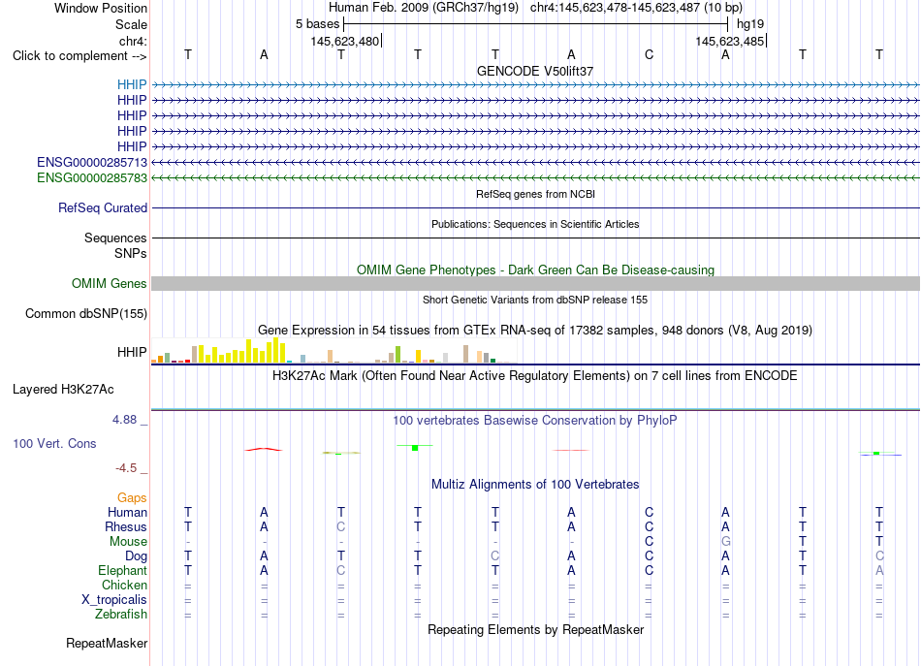The image size is (921, 666).
Task: Click the 'chr4:145,623,478-145,623,487 (10 bp)' position text
Action: tap(636, 8)
